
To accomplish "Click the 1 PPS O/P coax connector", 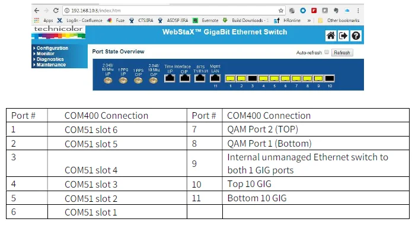I will click(x=138, y=81).
